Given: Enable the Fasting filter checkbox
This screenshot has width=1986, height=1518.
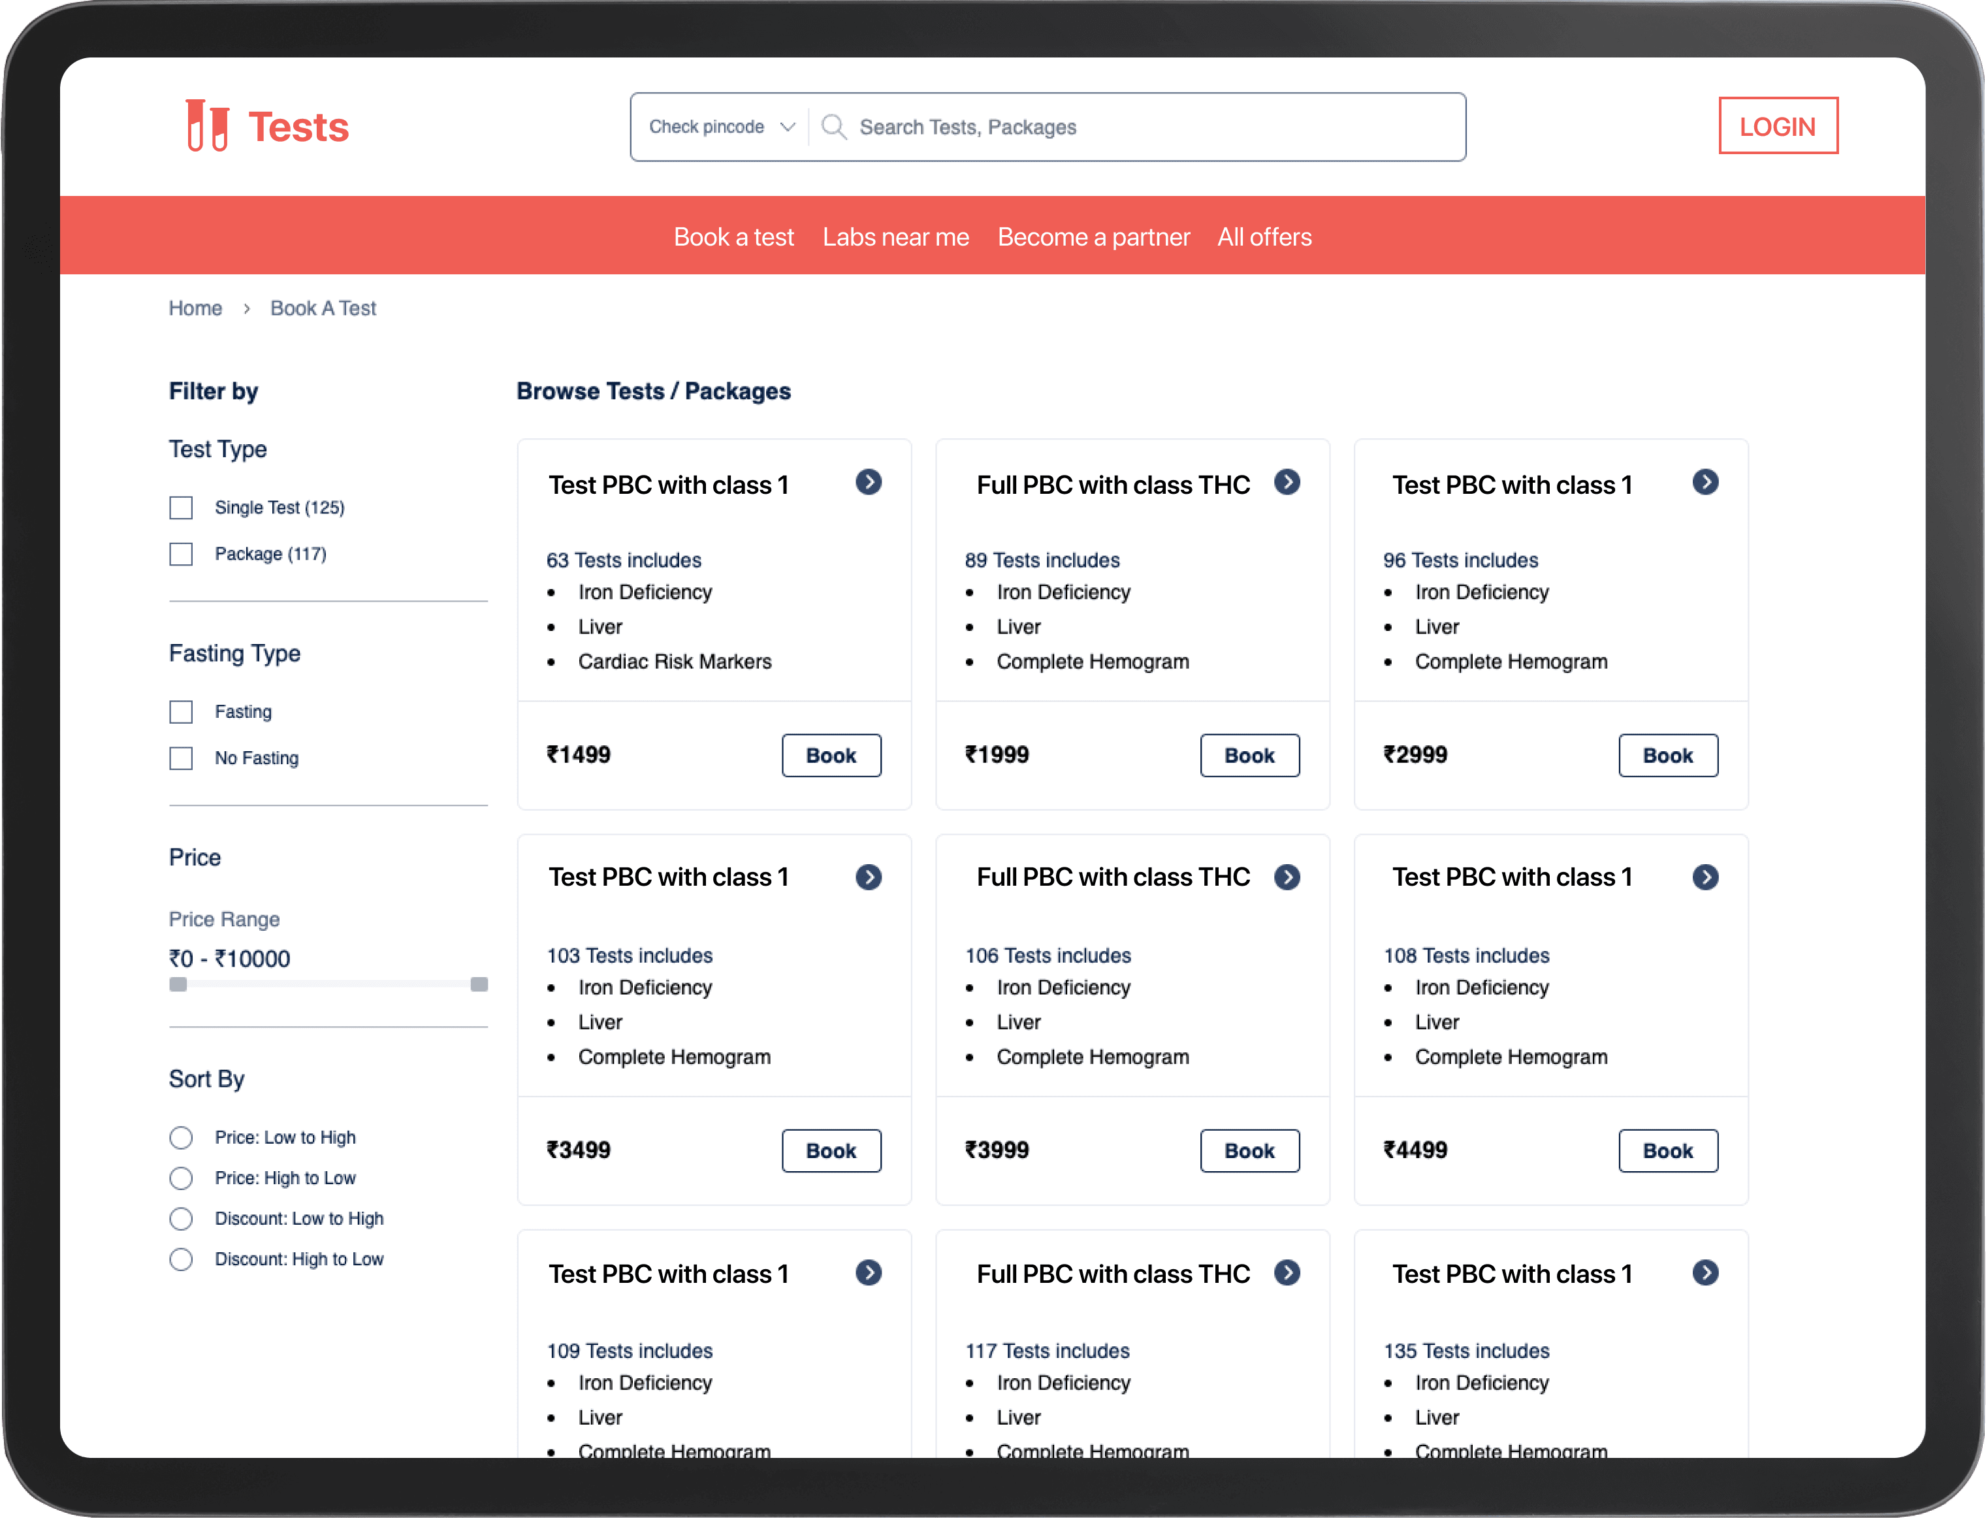Looking at the screenshot, I should [x=181, y=712].
